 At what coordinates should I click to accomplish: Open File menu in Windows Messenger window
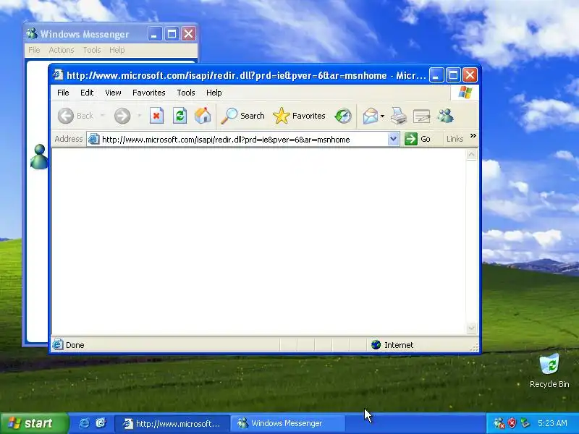(34, 50)
